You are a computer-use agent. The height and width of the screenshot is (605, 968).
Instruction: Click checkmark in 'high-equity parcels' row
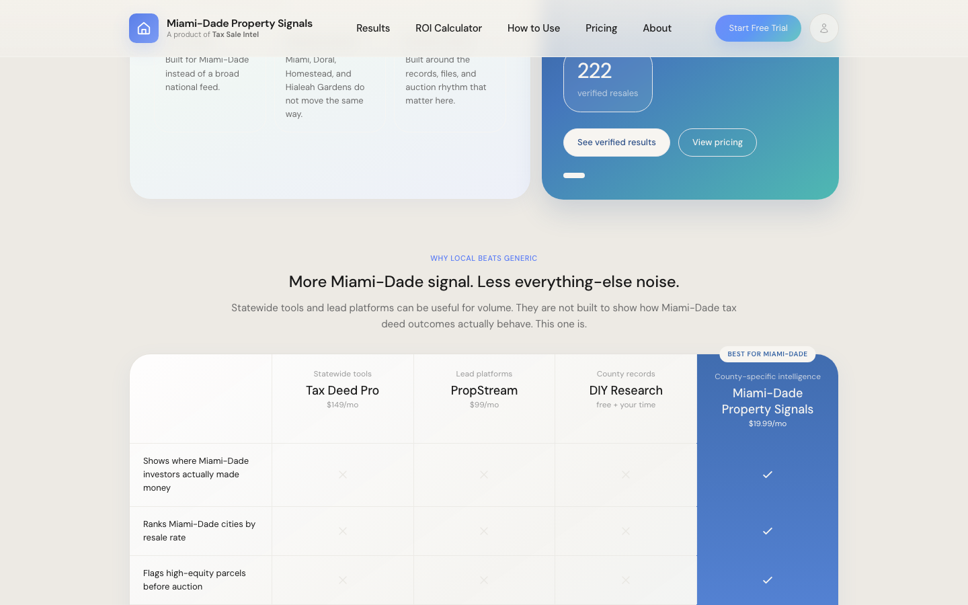767,580
